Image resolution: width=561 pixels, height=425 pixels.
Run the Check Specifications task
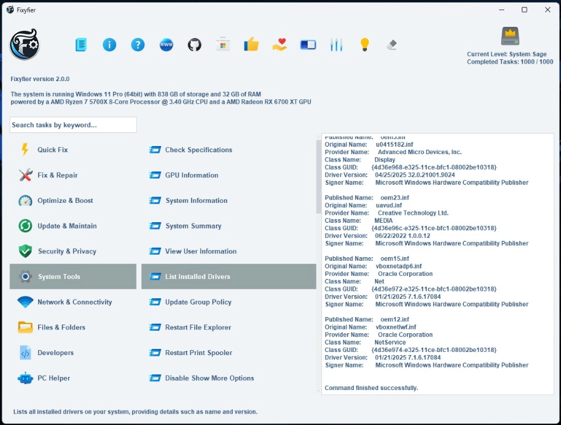pos(228,150)
